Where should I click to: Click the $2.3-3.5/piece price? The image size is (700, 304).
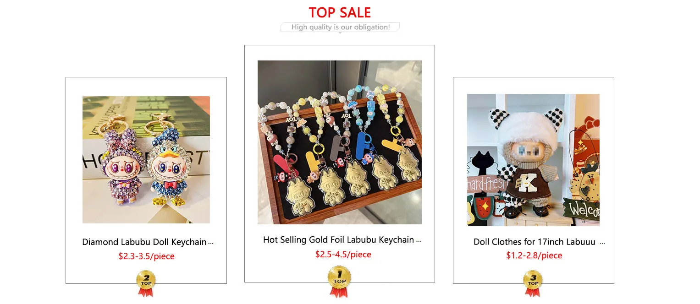pos(146,256)
